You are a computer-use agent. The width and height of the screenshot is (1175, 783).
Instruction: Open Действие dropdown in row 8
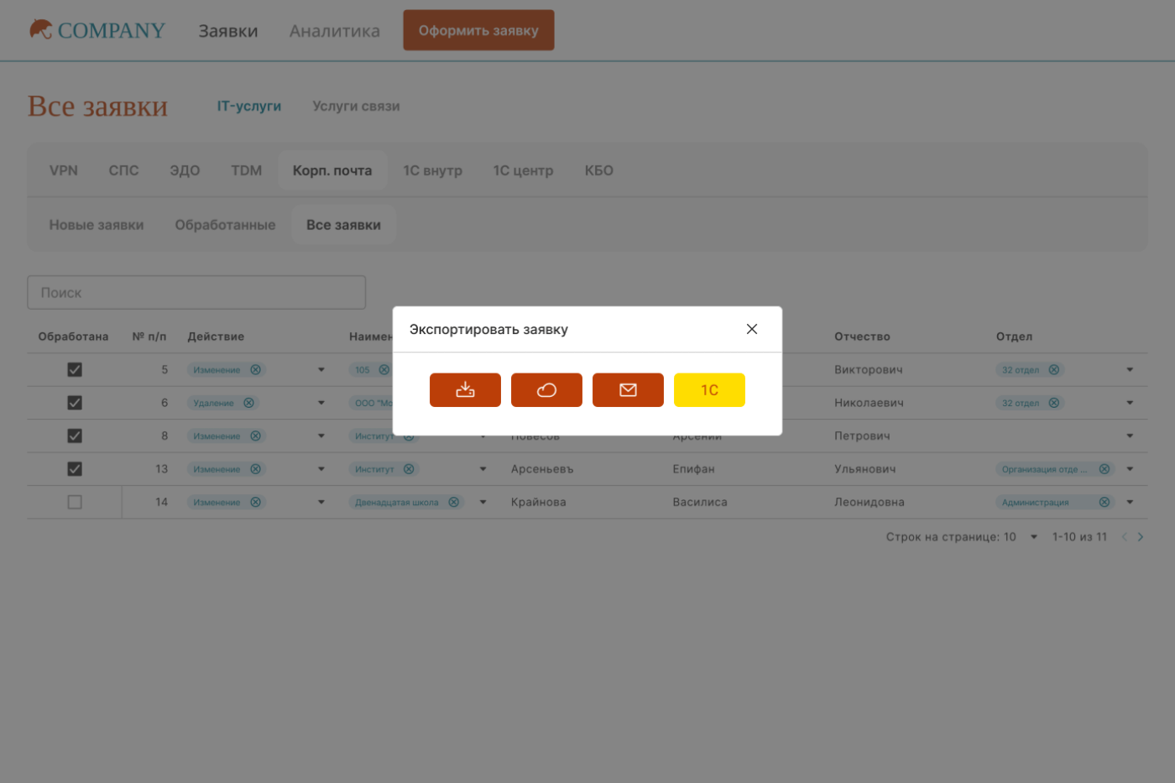[321, 436]
